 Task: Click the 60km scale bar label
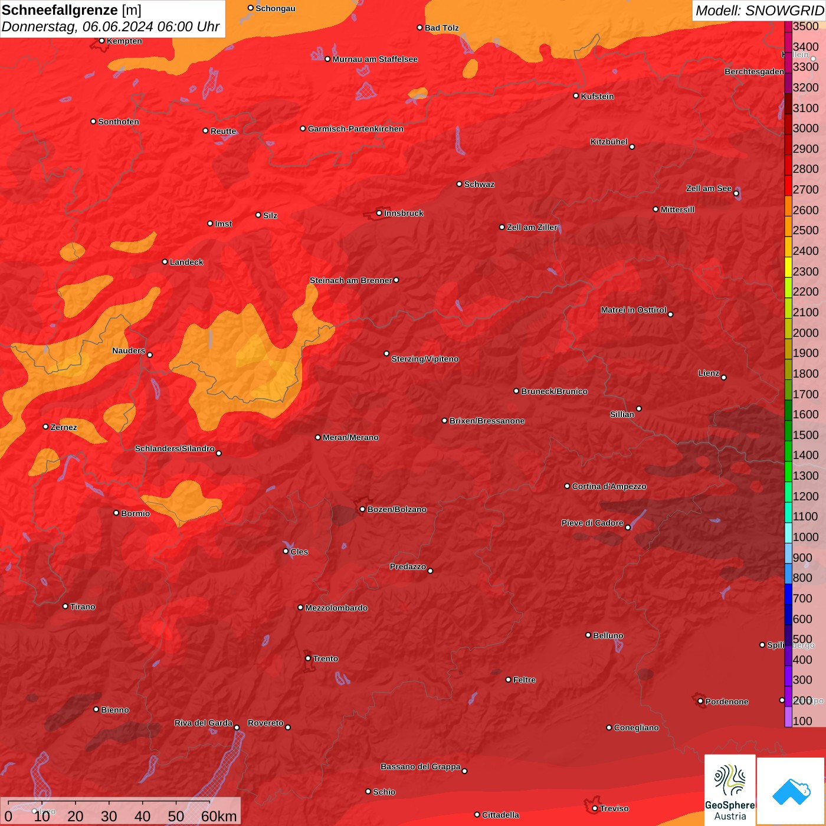point(219,816)
